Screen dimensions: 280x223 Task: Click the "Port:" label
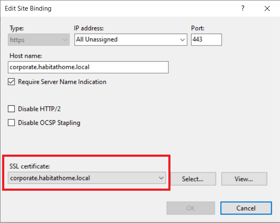click(x=198, y=28)
